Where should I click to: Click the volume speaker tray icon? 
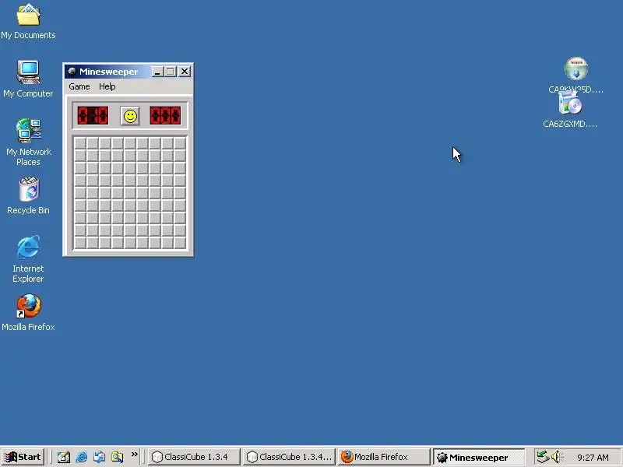pyautogui.click(x=557, y=457)
